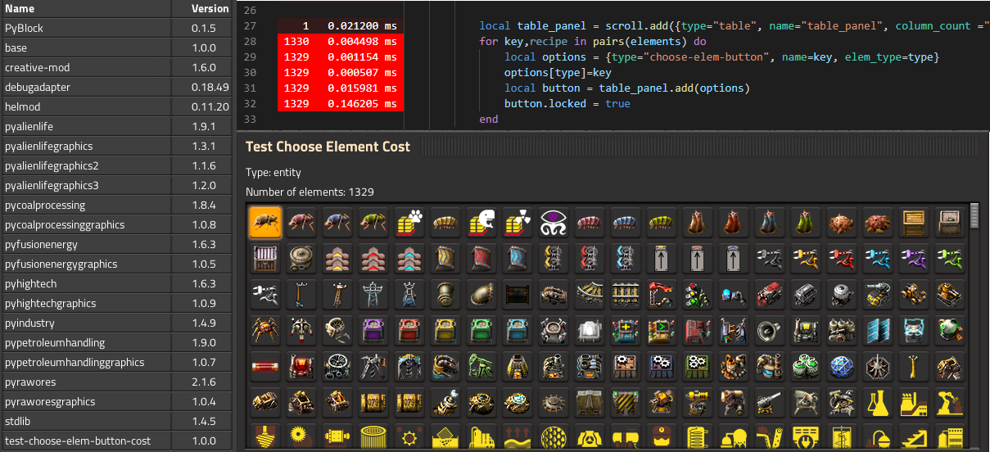Viewport: 990px width, 452px height.
Task: Select the purple logistic chest
Action: [x=373, y=329]
